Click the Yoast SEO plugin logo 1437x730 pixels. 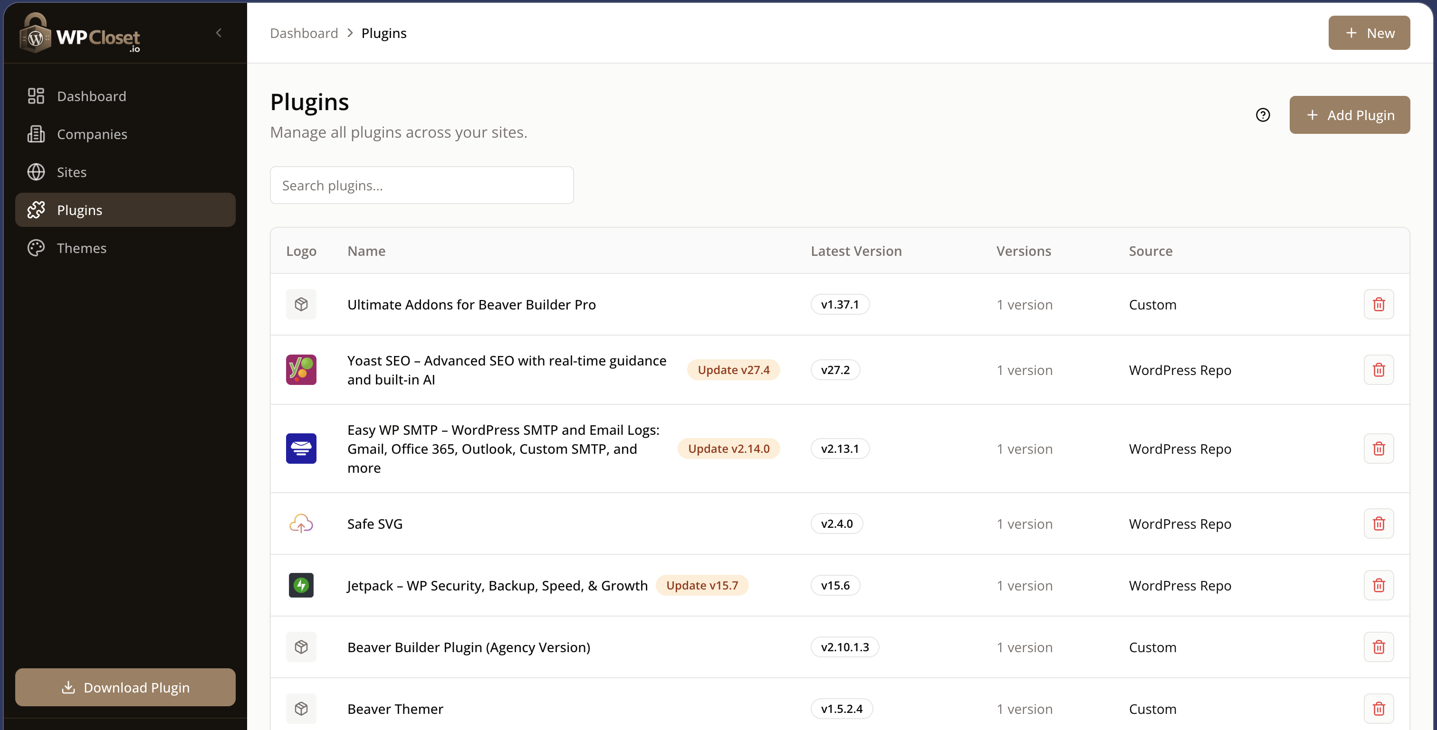click(301, 370)
